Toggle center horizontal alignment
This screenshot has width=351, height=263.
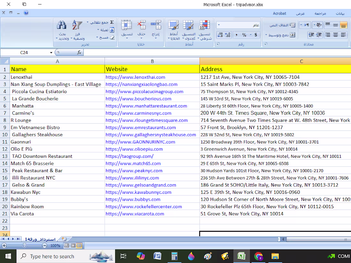pyautogui.click(x=335, y=35)
